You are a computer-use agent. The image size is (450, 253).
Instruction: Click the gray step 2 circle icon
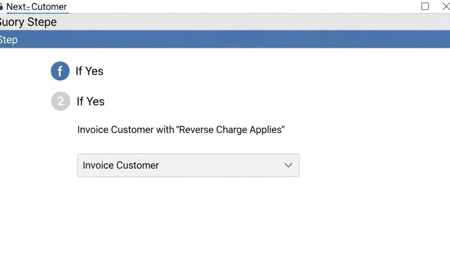60,101
